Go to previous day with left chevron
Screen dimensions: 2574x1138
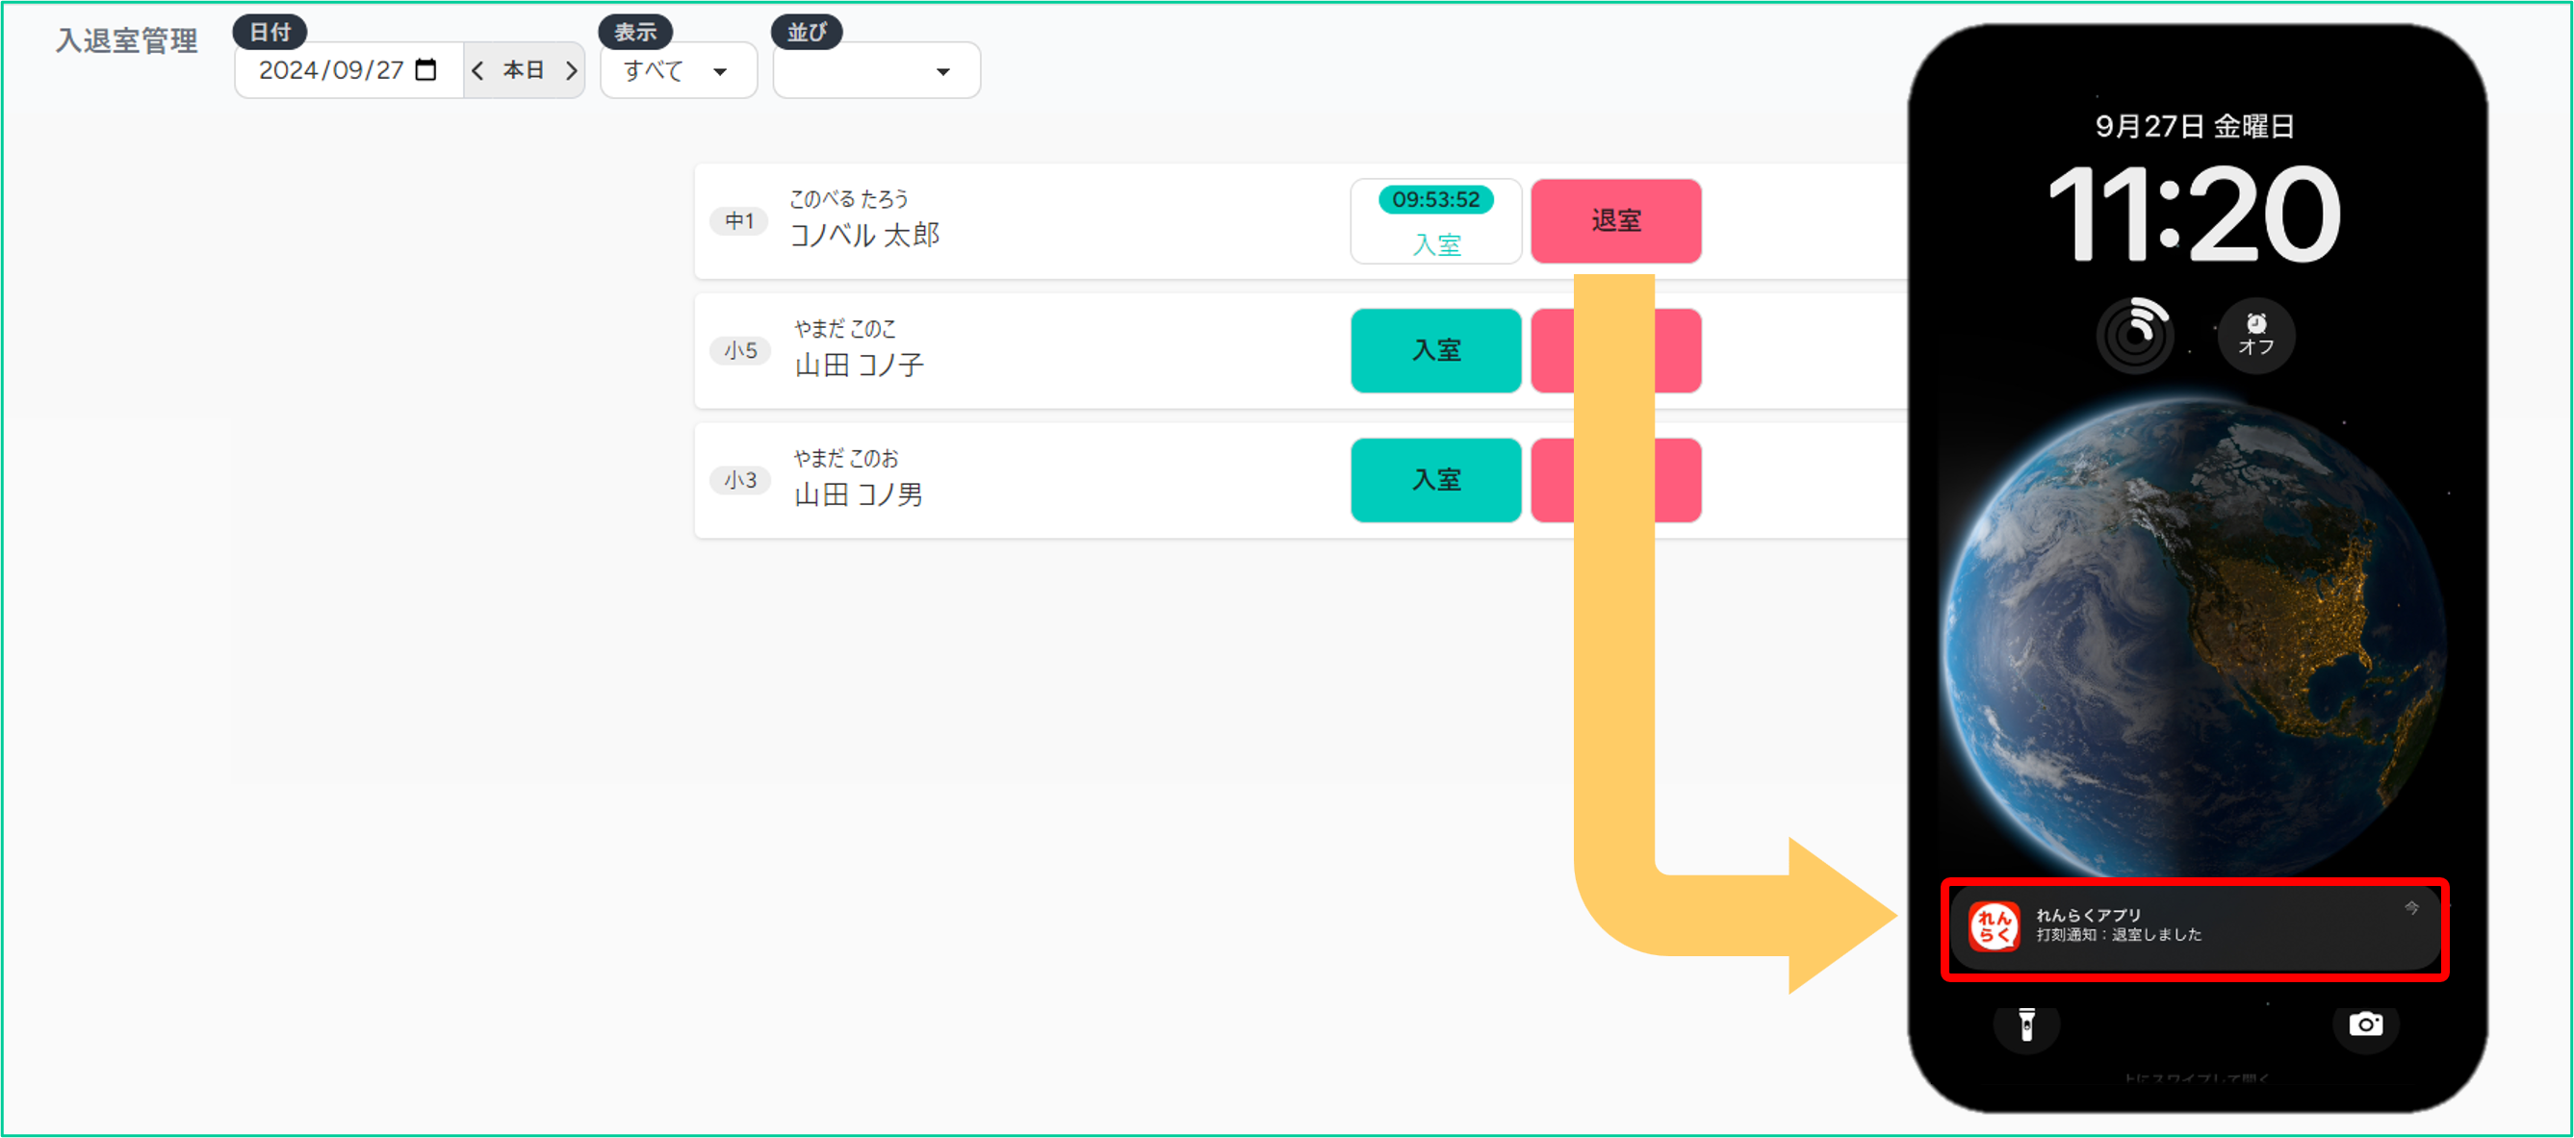[477, 70]
